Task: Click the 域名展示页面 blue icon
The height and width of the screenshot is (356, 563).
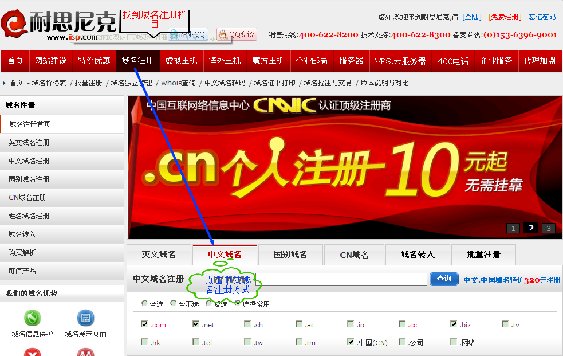Action: point(85,318)
